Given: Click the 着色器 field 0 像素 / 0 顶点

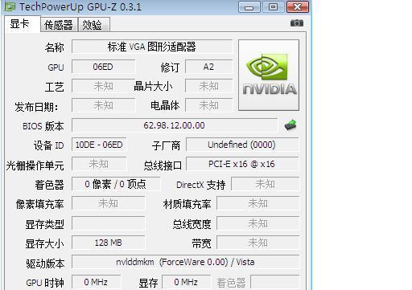Looking at the screenshot, I should pyautogui.click(x=116, y=184).
